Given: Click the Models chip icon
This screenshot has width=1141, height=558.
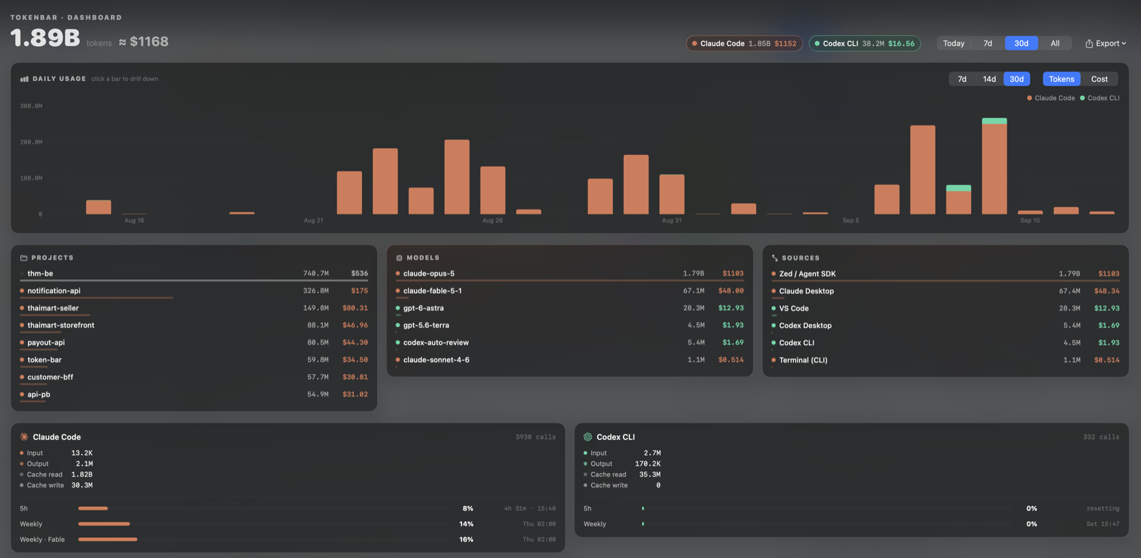Looking at the screenshot, I should tap(399, 258).
